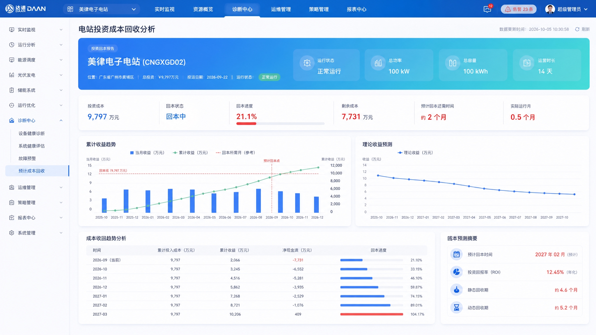Open the 超级管理员 user menu
Viewport: 596px width, 335px height.
tap(566, 9)
